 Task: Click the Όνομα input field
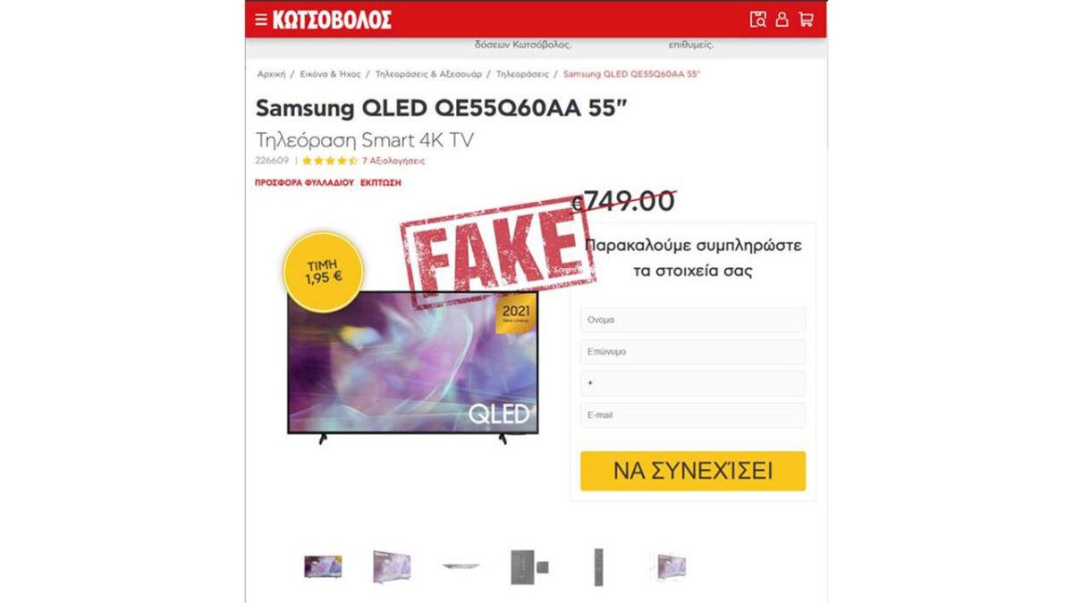[x=693, y=320]
